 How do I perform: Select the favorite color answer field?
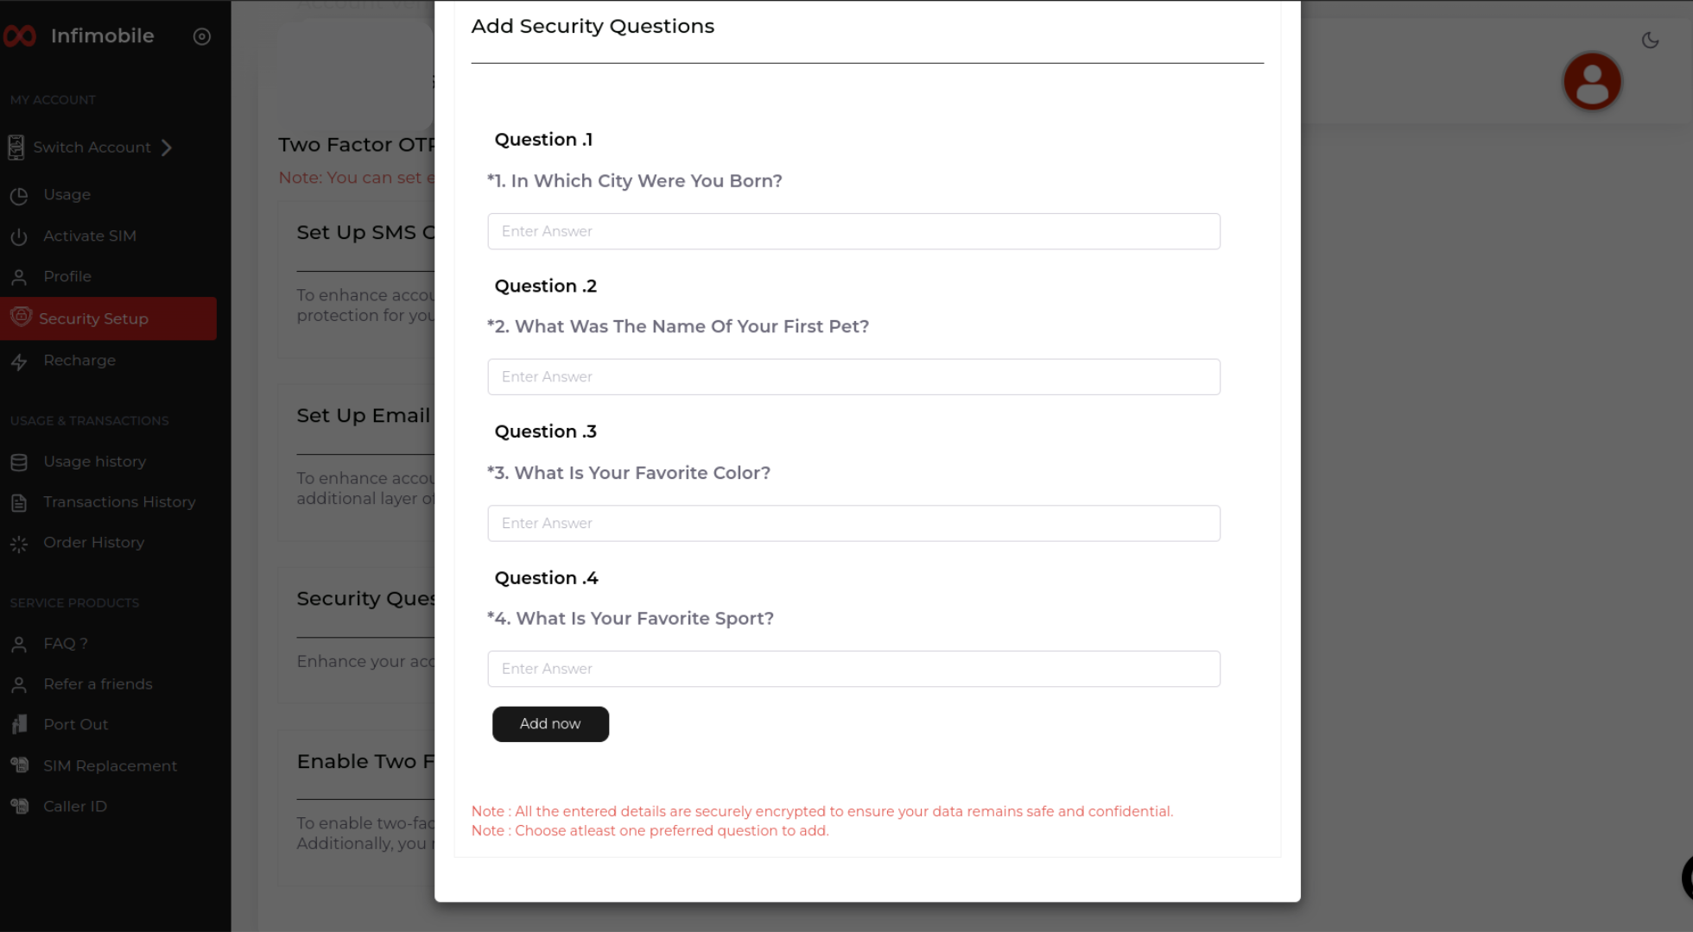click(x=853, y=524)
